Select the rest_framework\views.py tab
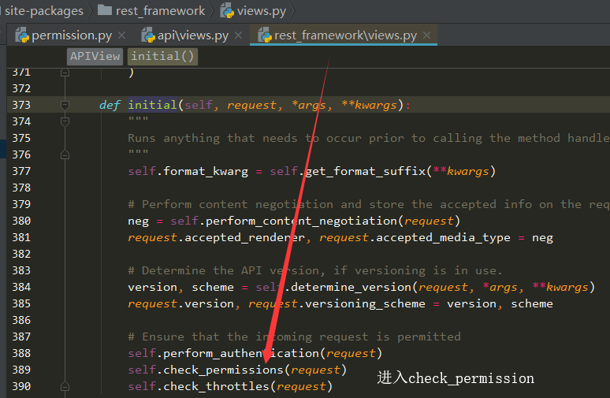Image resolution: width=610 pixels, height=398 pixels. tap(345, 35)
